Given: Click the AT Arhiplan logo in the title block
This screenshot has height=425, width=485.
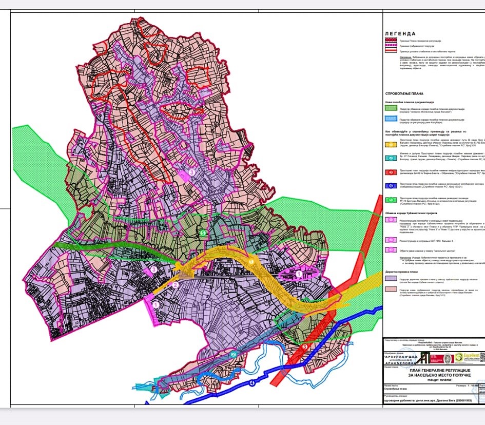Looking at the screenshot, I should coord(423,358).
